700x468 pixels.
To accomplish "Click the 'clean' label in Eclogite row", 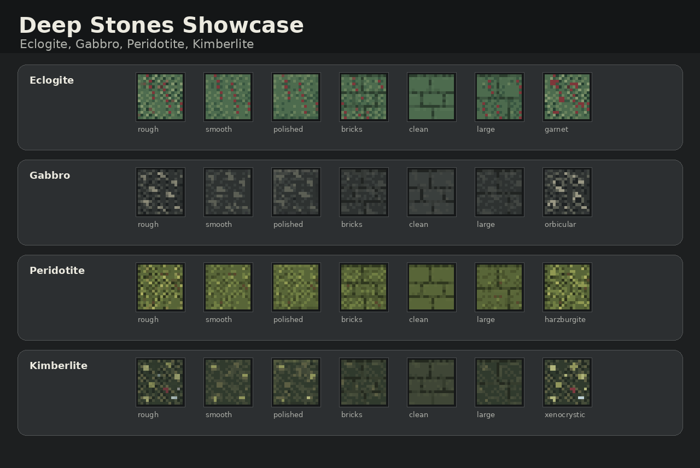I will point(418,129).
